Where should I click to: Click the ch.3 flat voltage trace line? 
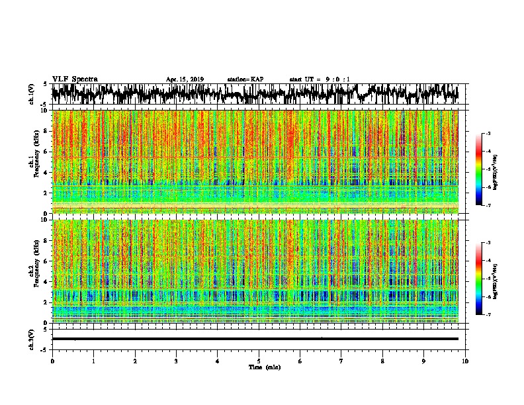[255, 339]
